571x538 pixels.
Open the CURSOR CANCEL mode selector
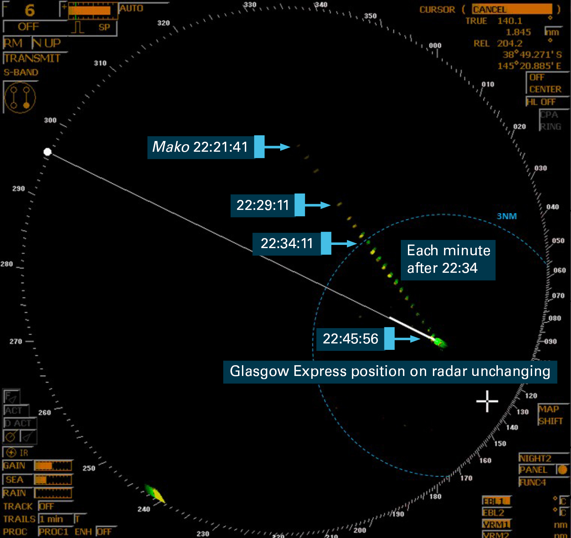(x=512, y=9)
